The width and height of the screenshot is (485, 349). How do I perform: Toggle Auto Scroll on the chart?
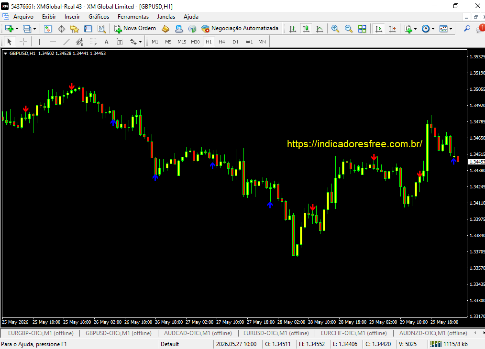pos(379,29)
